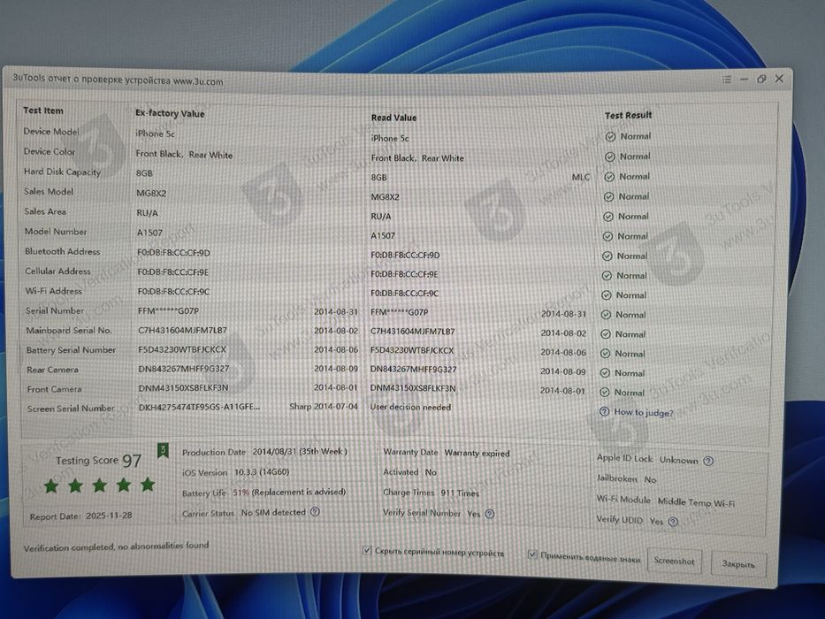Select read battery serial F5D43230WTBFJCKCX
The height and width of the screenshot is (619, 825).
tap(412, 350)
